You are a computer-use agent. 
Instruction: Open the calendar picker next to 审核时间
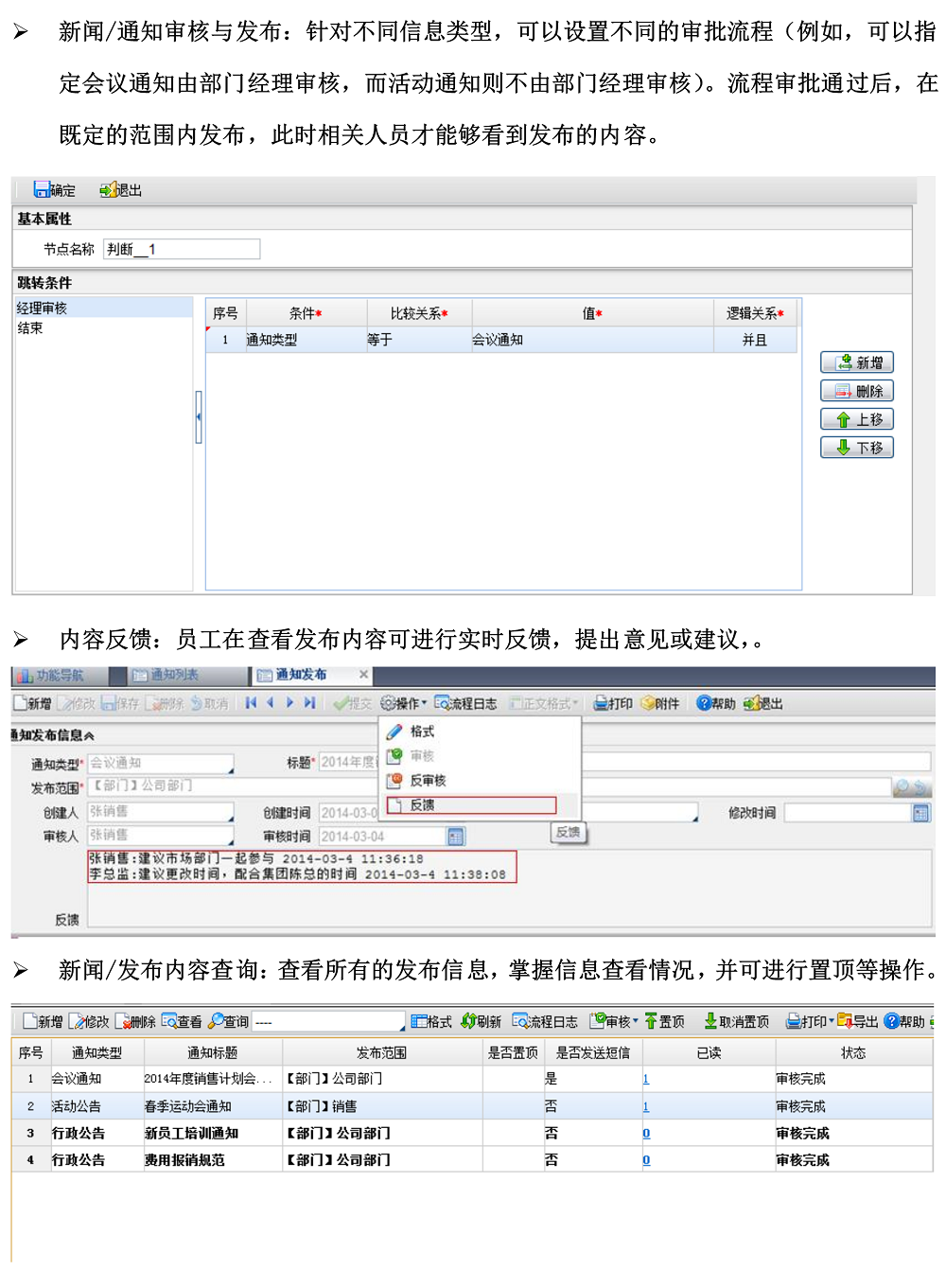456,837
